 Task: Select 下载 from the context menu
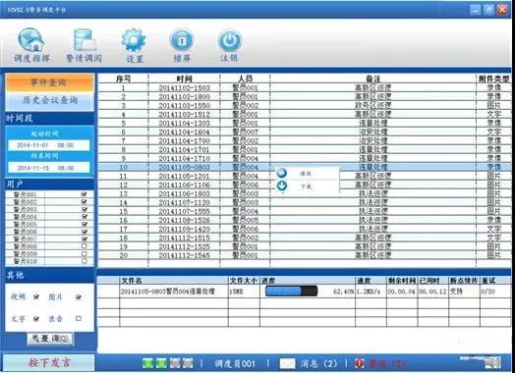[x=306, y=186]
